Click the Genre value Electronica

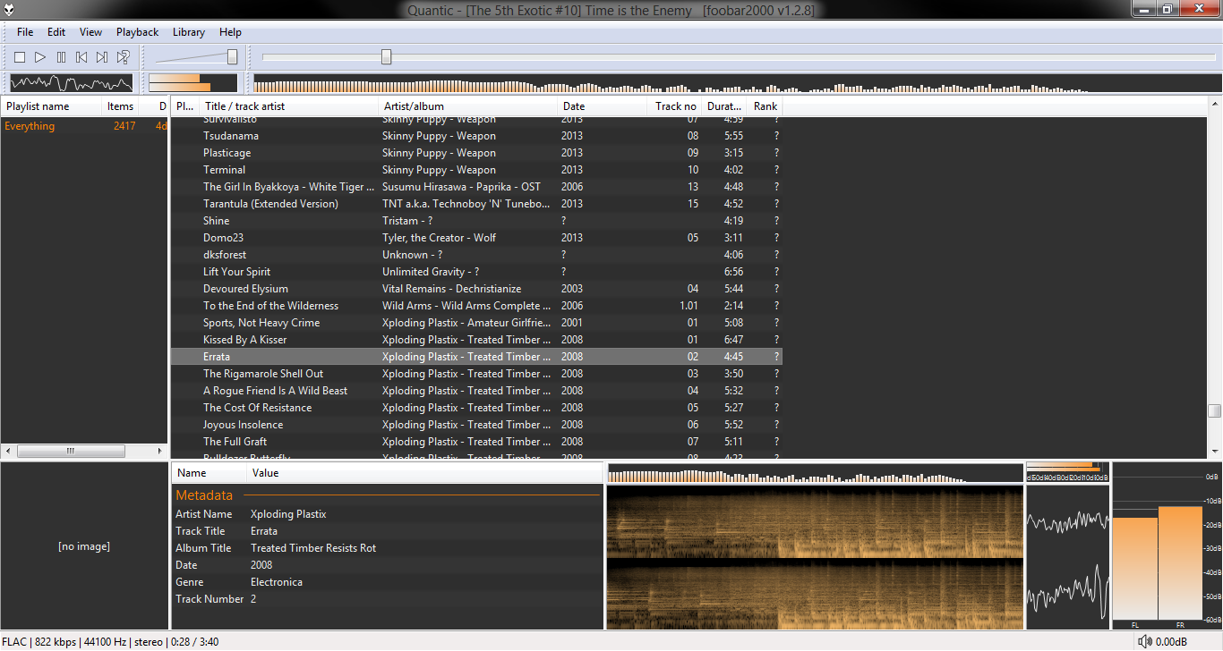277,582
